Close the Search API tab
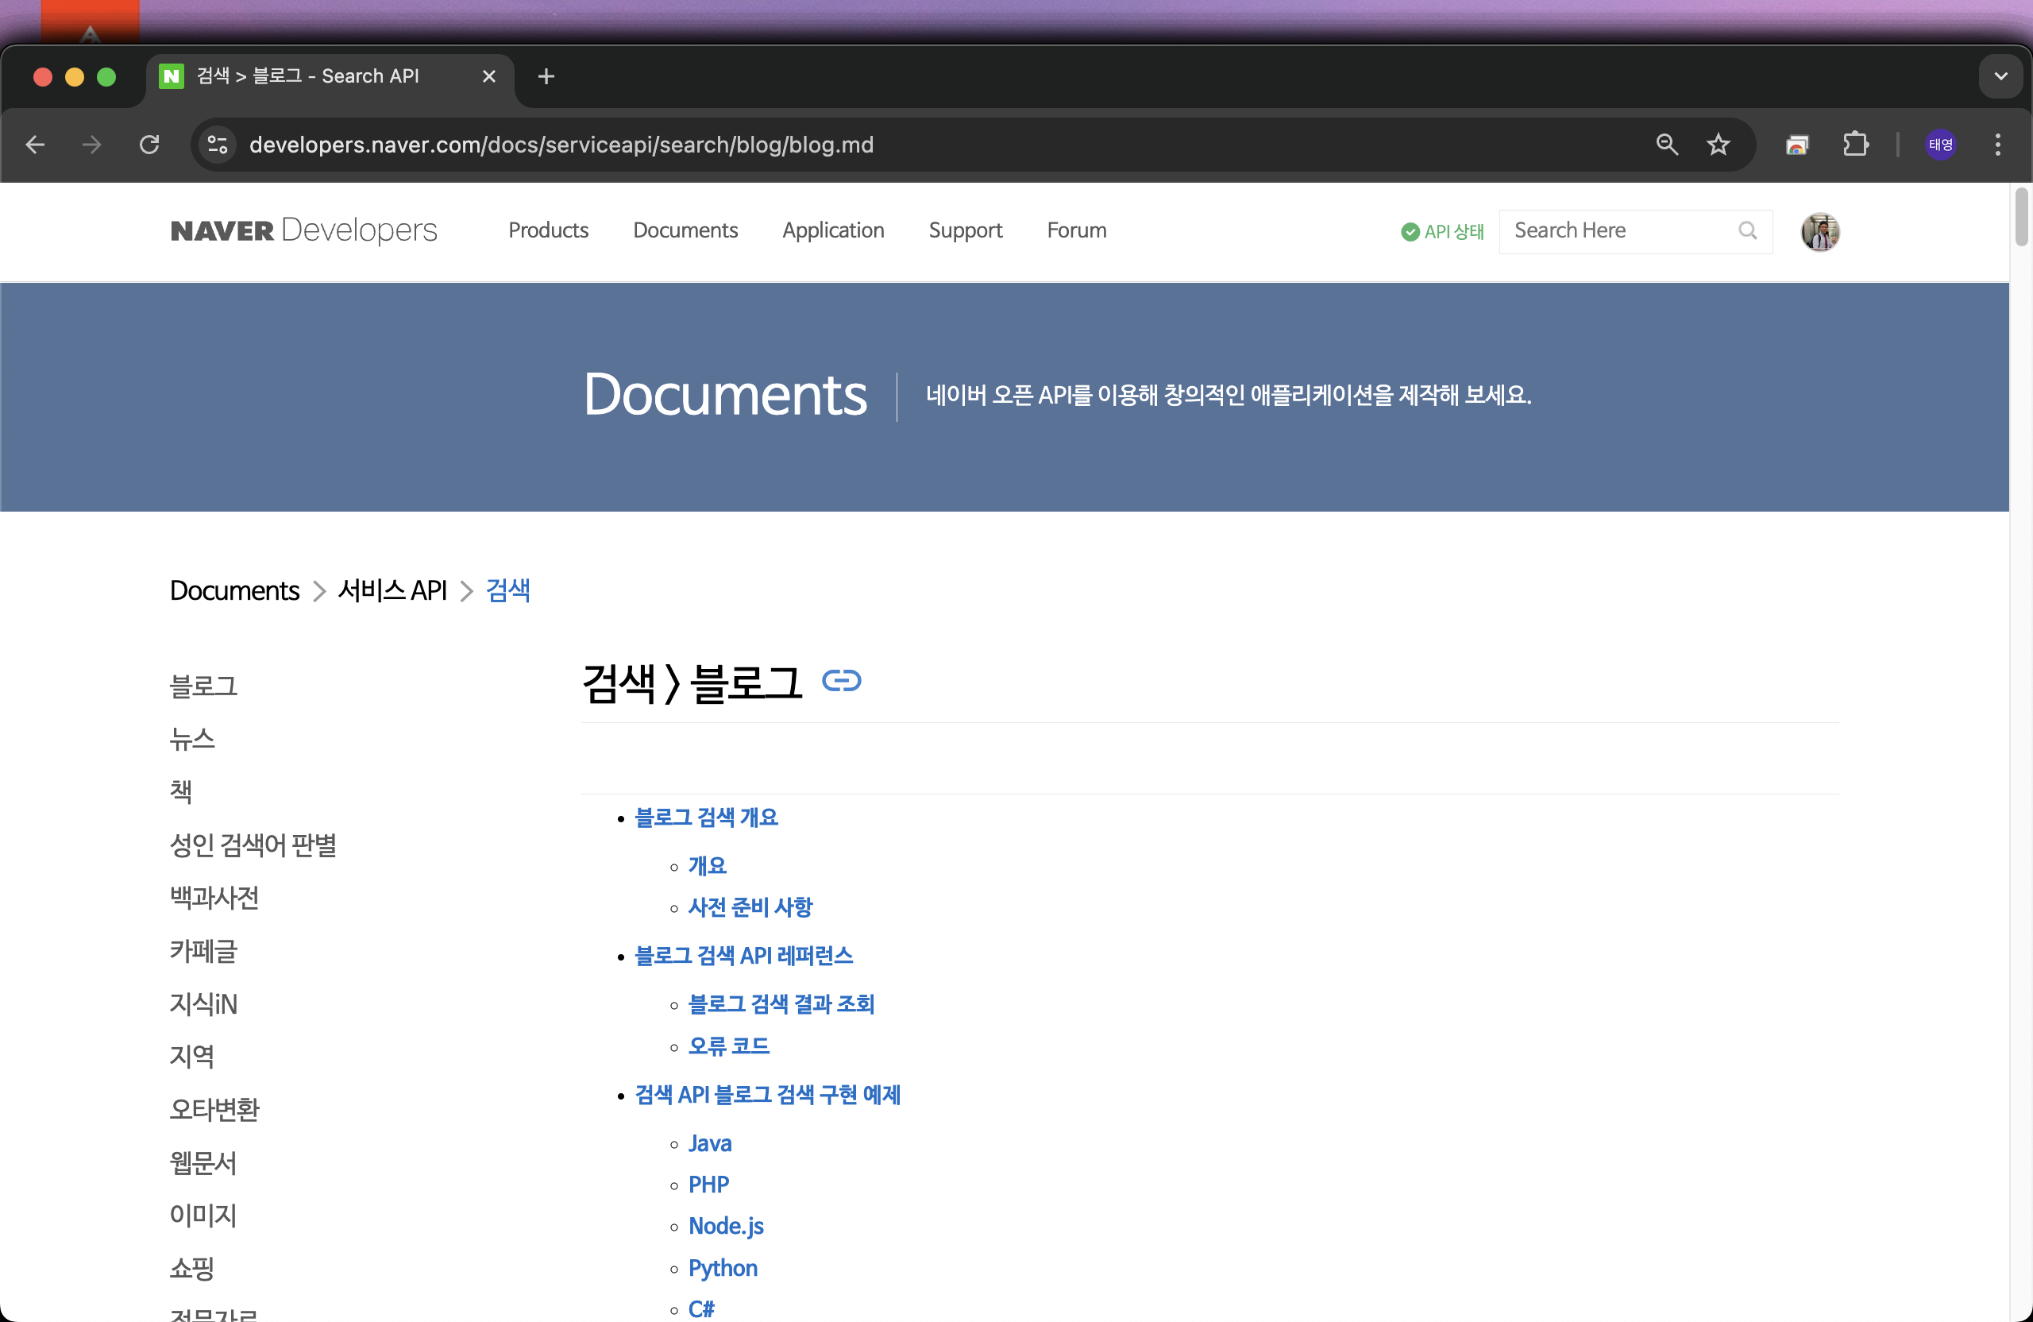This screenshot has height=1322, width=2033. (x=488, y=77)
